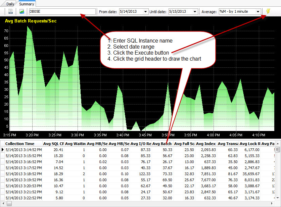Click the grid export icon
Viewport: 281px width, 207px height.
pyautogui.click(x=11, y=11)
